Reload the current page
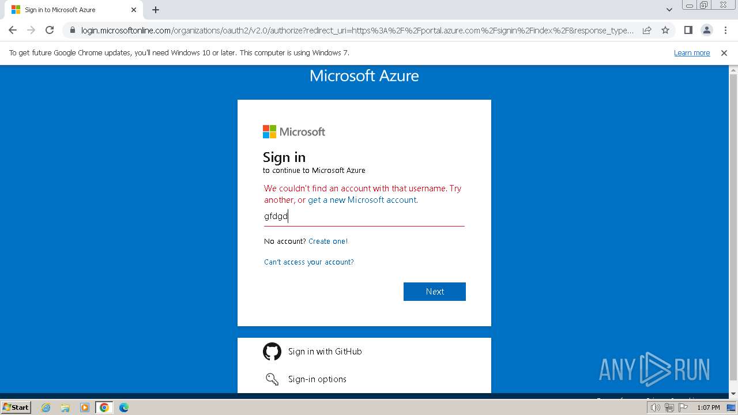 point(50,30)
